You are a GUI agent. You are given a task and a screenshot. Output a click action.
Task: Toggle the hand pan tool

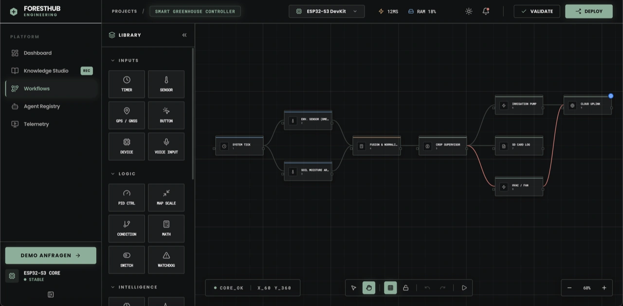(369, 287)
